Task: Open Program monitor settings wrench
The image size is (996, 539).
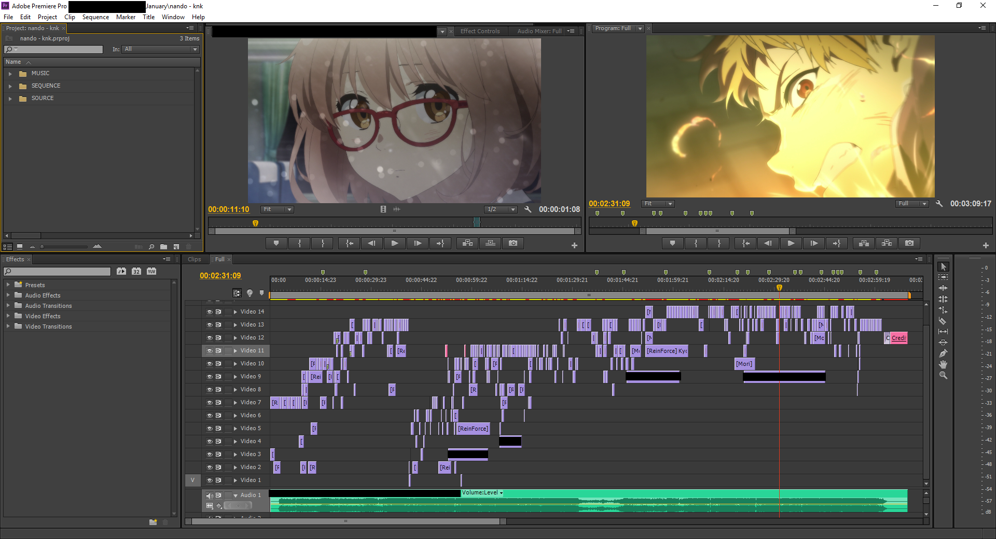Action: pyautogui.click(x=939, y=204)
